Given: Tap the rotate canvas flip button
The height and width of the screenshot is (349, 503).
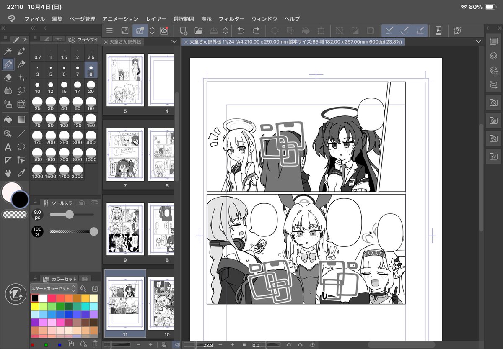Looking at the screenshot, I should tap(16, 294).
